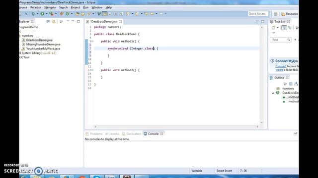Screen dimensions: 318x178
Task: Open the External Tools dropdown arrow
Action: 56,14
